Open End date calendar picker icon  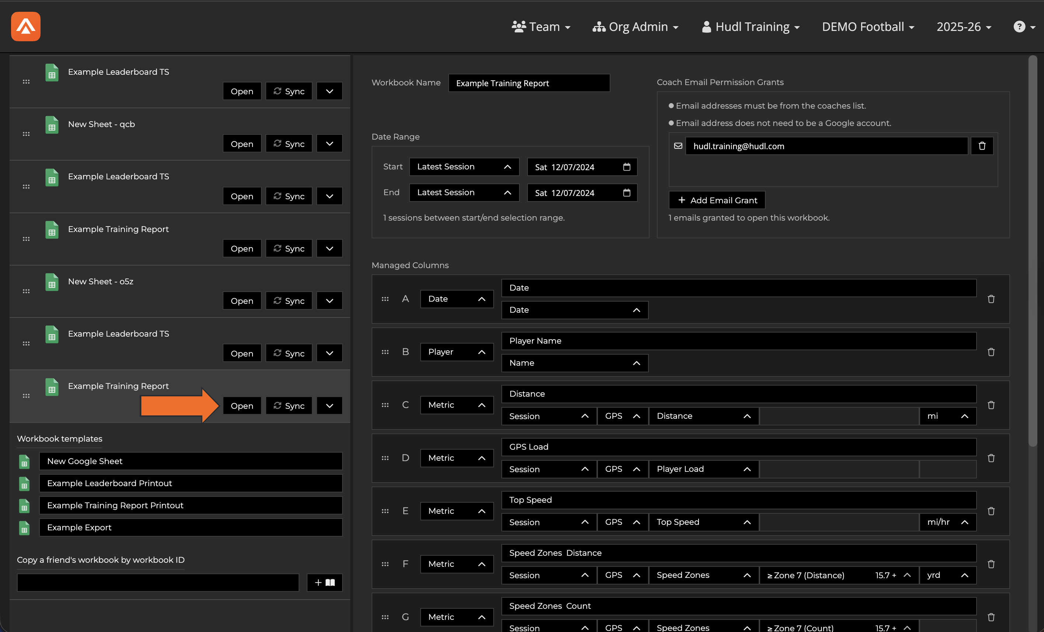[x=627, y=193]
